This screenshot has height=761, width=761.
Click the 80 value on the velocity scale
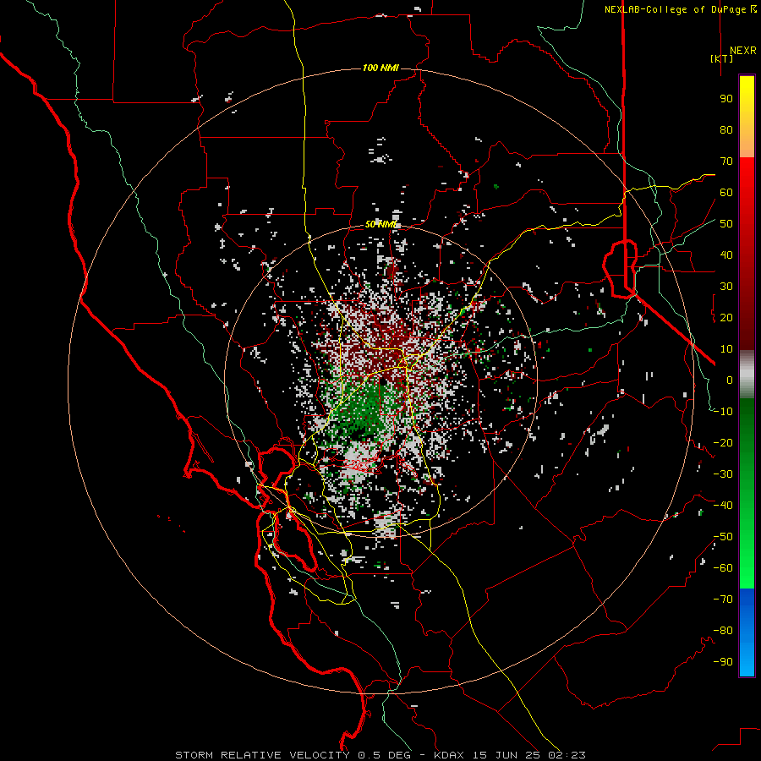tap(726, 130)
